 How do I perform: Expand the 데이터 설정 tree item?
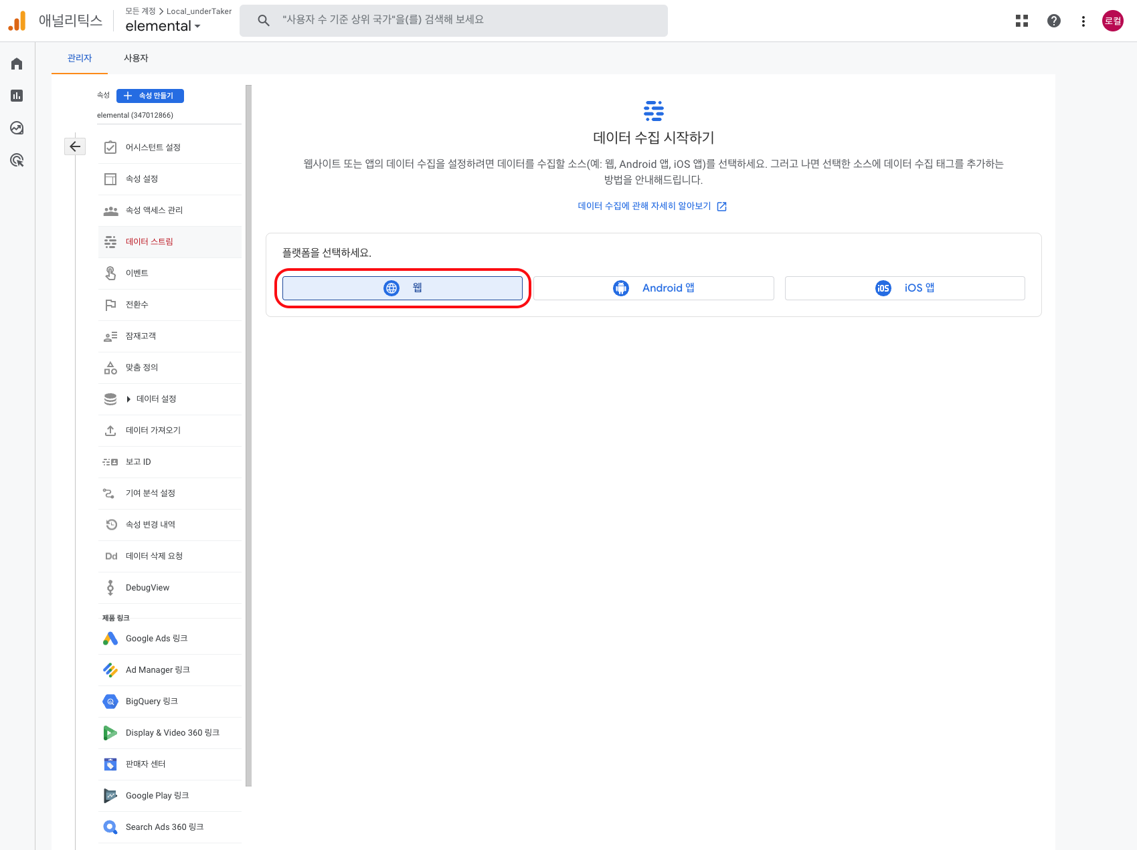(x=128, y=399)
